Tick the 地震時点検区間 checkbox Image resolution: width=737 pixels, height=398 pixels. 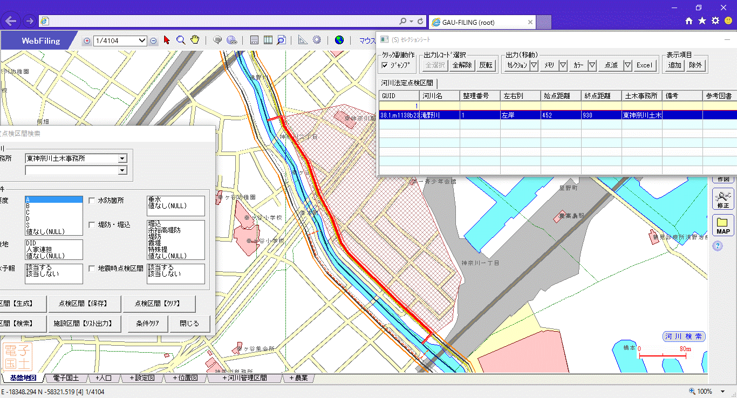point(92,269)
